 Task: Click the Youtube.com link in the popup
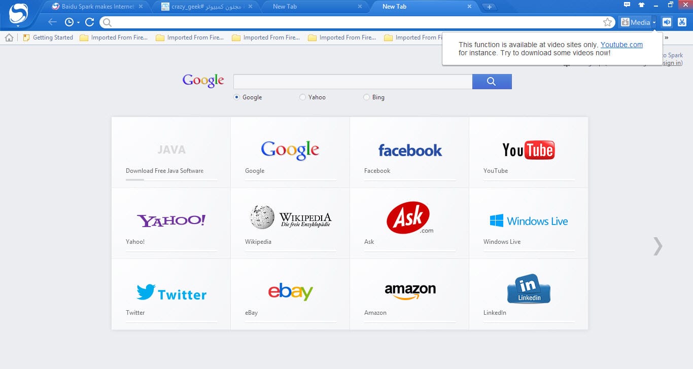tap(621, 45)
